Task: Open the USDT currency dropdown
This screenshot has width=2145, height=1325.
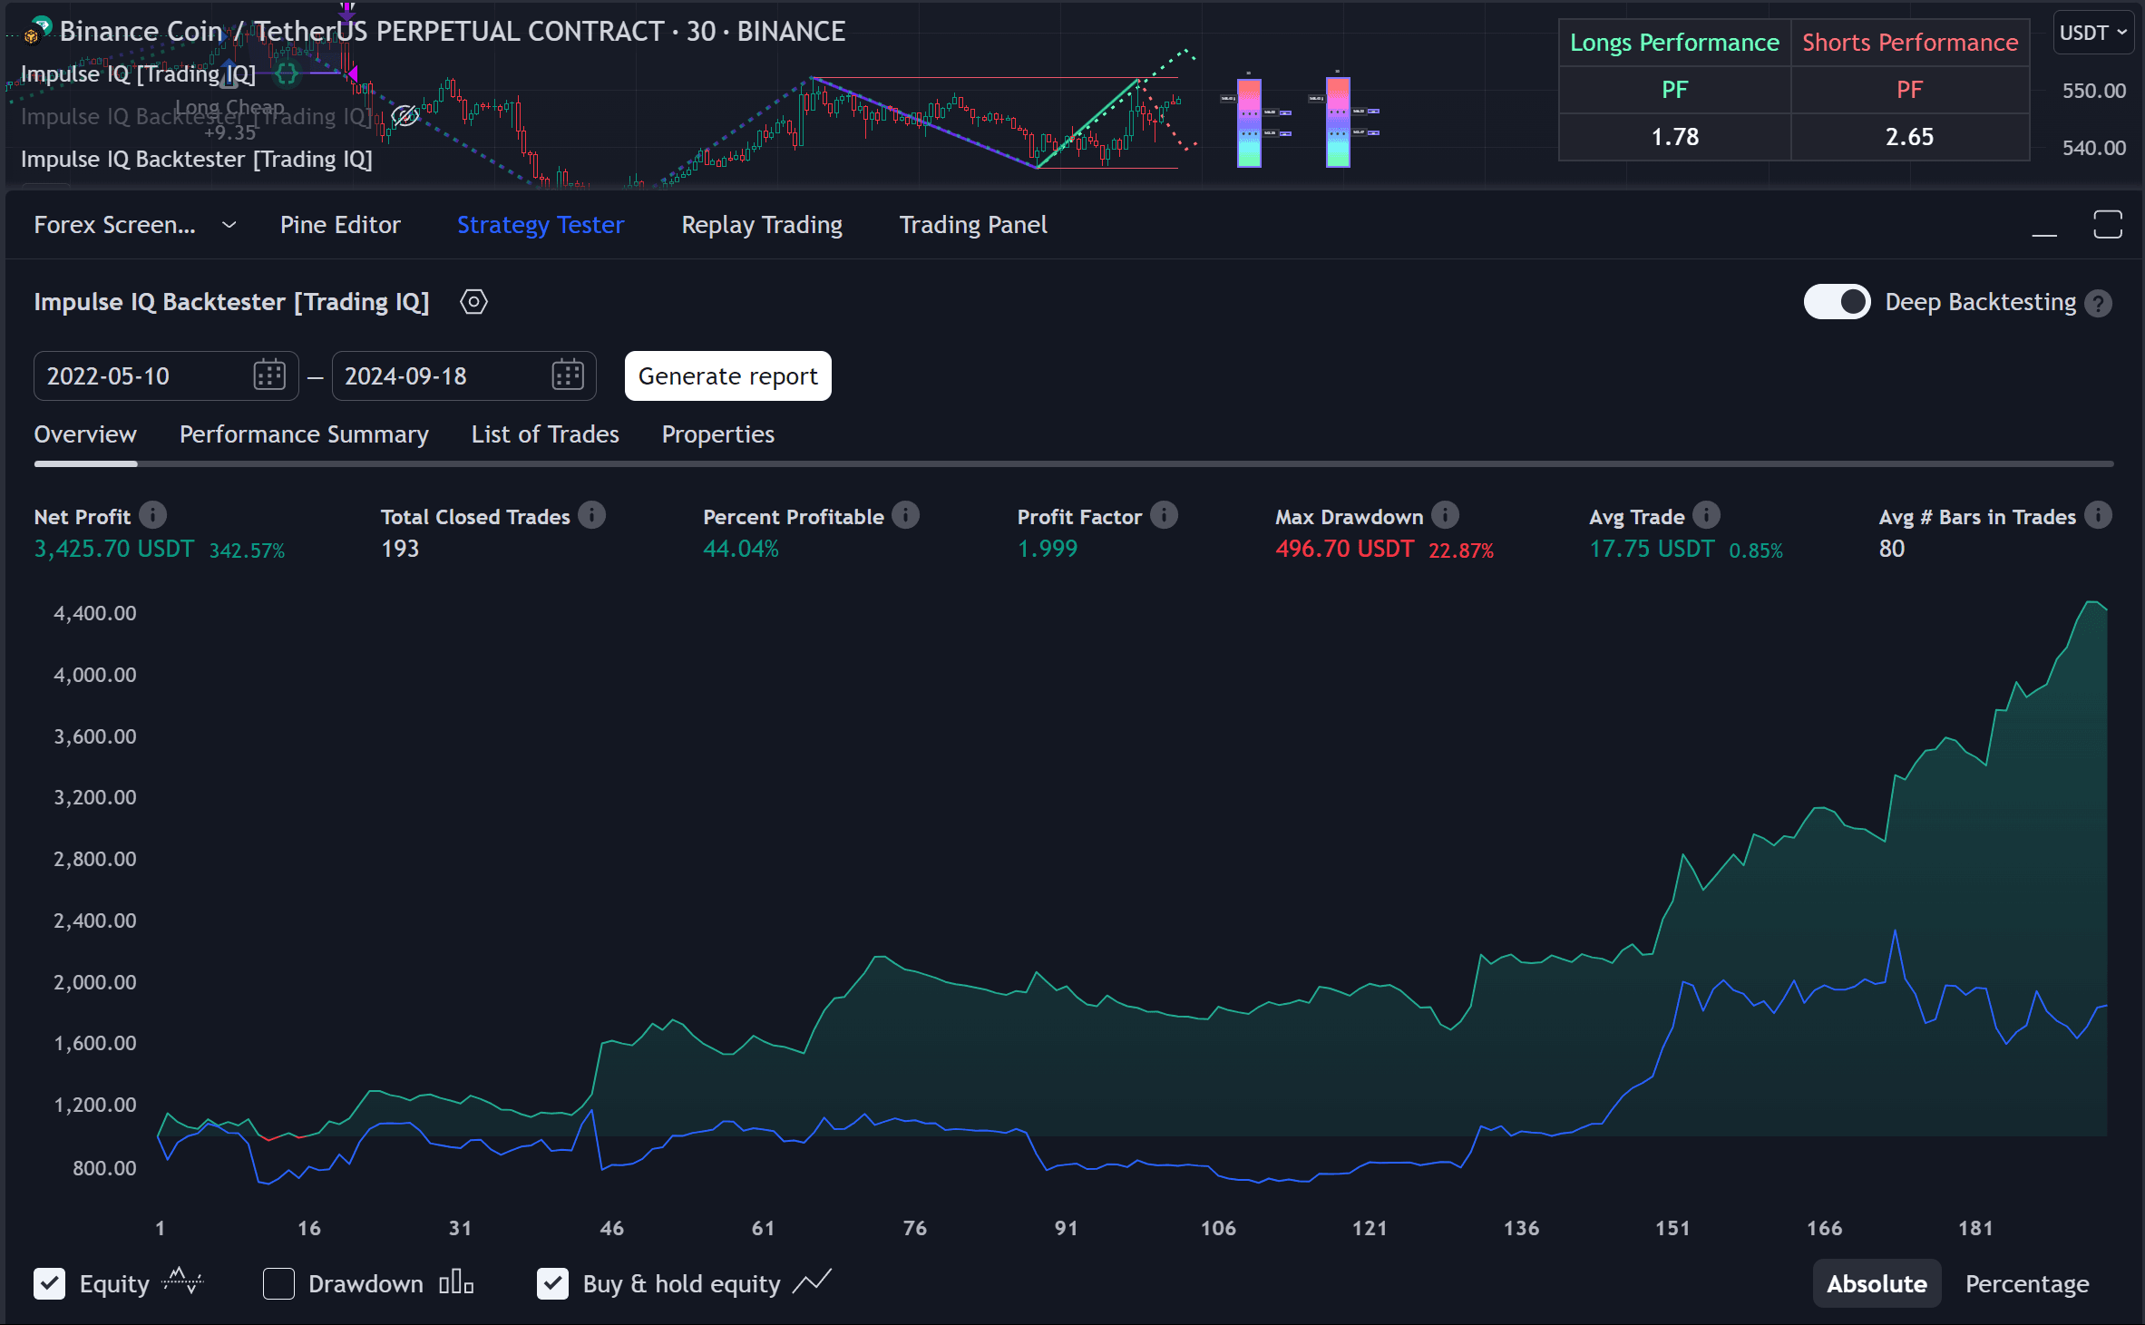Action: (2092, 33)
